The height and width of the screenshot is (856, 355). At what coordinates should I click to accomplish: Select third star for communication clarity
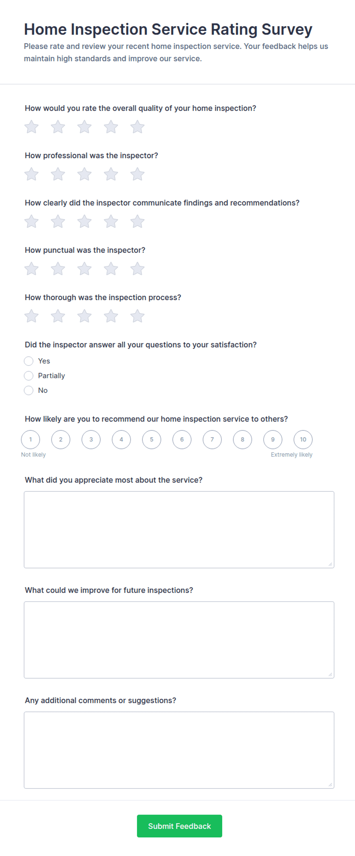pos(84,222)
